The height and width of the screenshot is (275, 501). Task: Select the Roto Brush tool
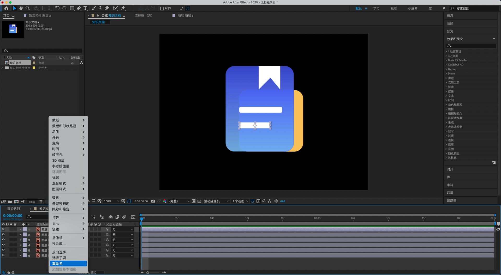click(x=115, y=8)
